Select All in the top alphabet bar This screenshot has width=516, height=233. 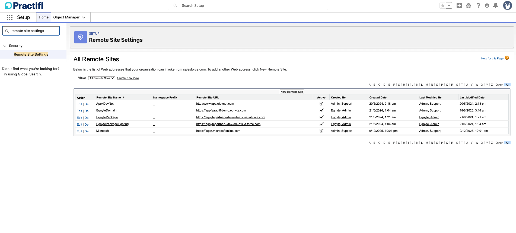[x=507, y=85]
